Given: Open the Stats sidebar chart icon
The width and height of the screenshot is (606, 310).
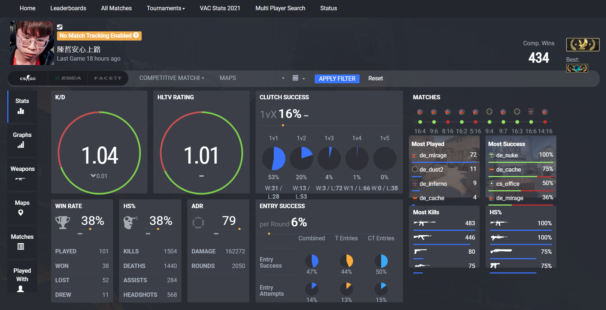Looking at the screenshot, I should [x=21, y=111].
